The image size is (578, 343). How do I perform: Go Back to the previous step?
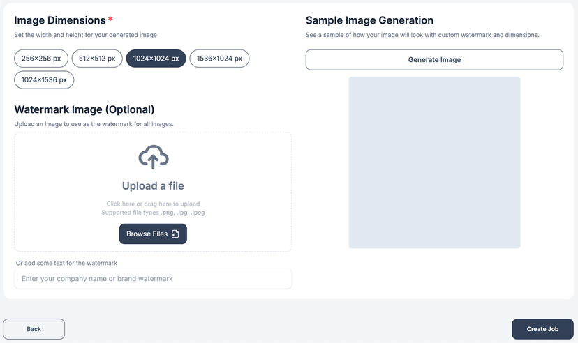coord(34,329)
